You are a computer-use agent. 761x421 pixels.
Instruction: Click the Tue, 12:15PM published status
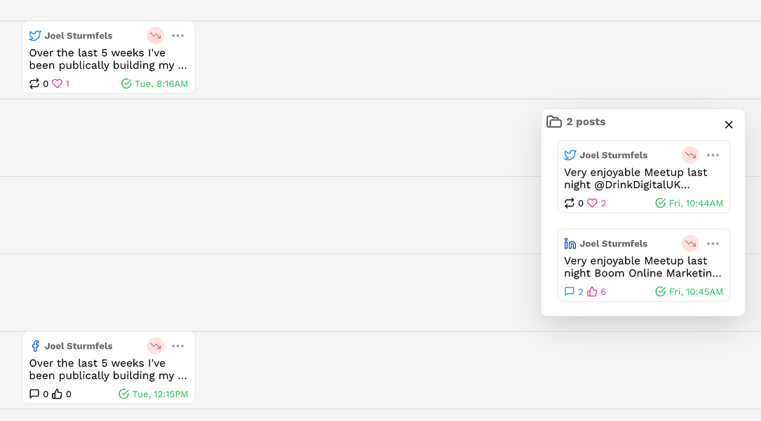[154, 394]
